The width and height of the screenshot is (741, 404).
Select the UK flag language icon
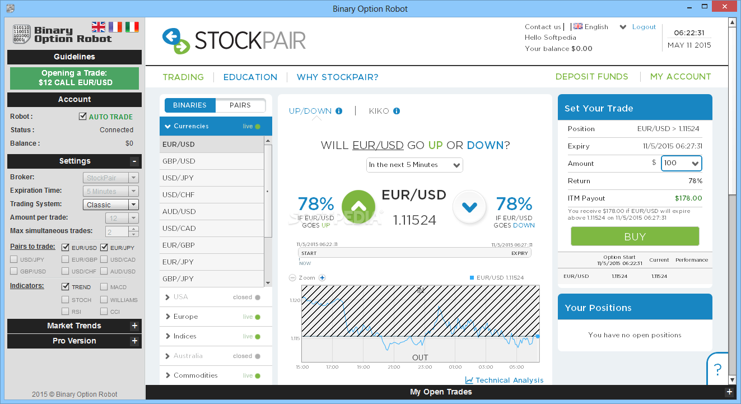click(x=99, y=26)
